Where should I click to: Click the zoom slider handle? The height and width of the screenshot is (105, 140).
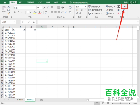(x=121, y=103)
